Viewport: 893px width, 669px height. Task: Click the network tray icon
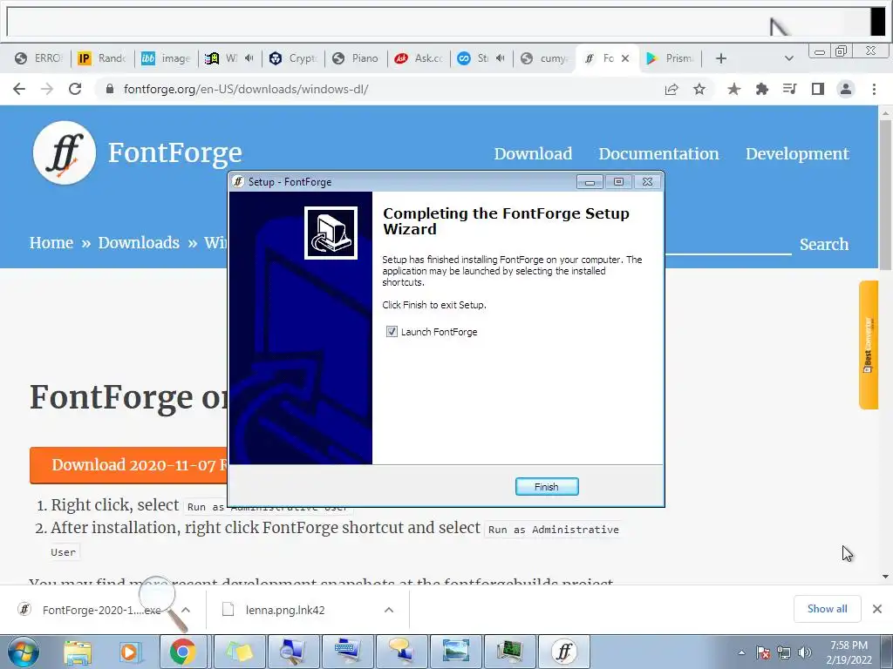[x=784, y=652]
